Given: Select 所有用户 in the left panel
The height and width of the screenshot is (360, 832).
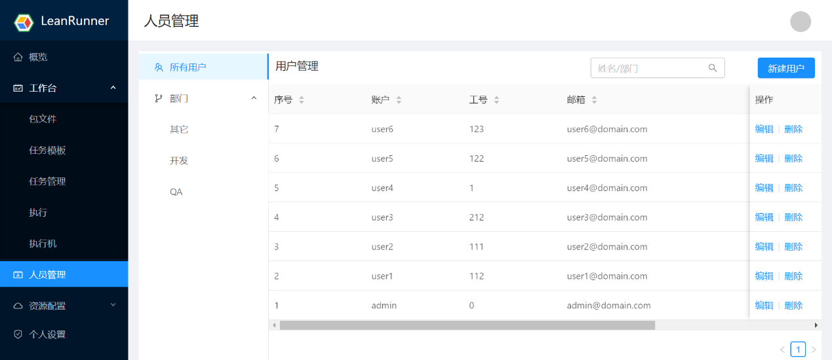Looking at the screenshot, I should point(203,67).
